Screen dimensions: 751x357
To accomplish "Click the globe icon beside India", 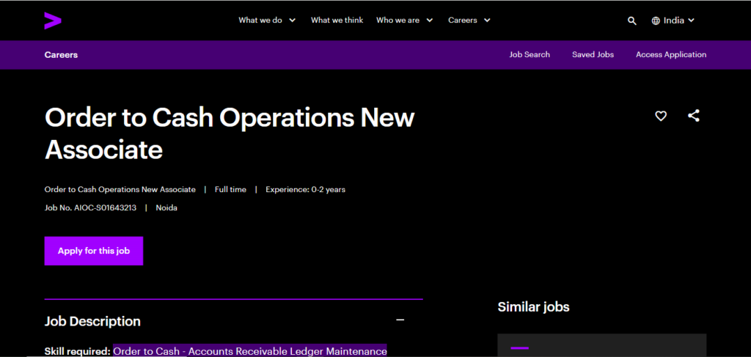I will click(656, 21).
